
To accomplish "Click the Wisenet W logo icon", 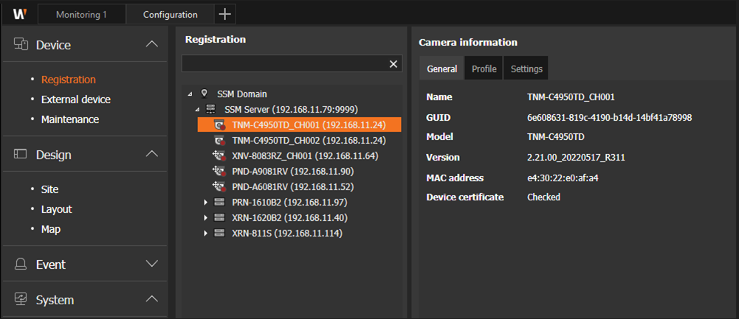I will coord(20,14).
